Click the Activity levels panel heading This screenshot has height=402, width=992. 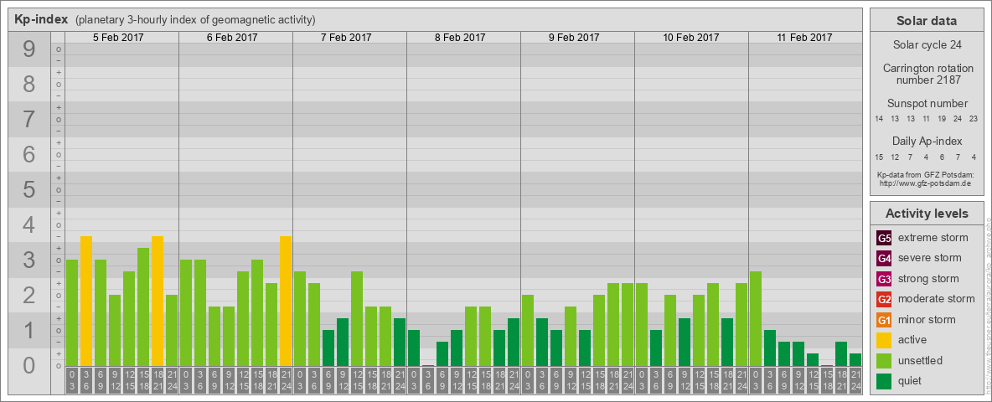[927, 214]
